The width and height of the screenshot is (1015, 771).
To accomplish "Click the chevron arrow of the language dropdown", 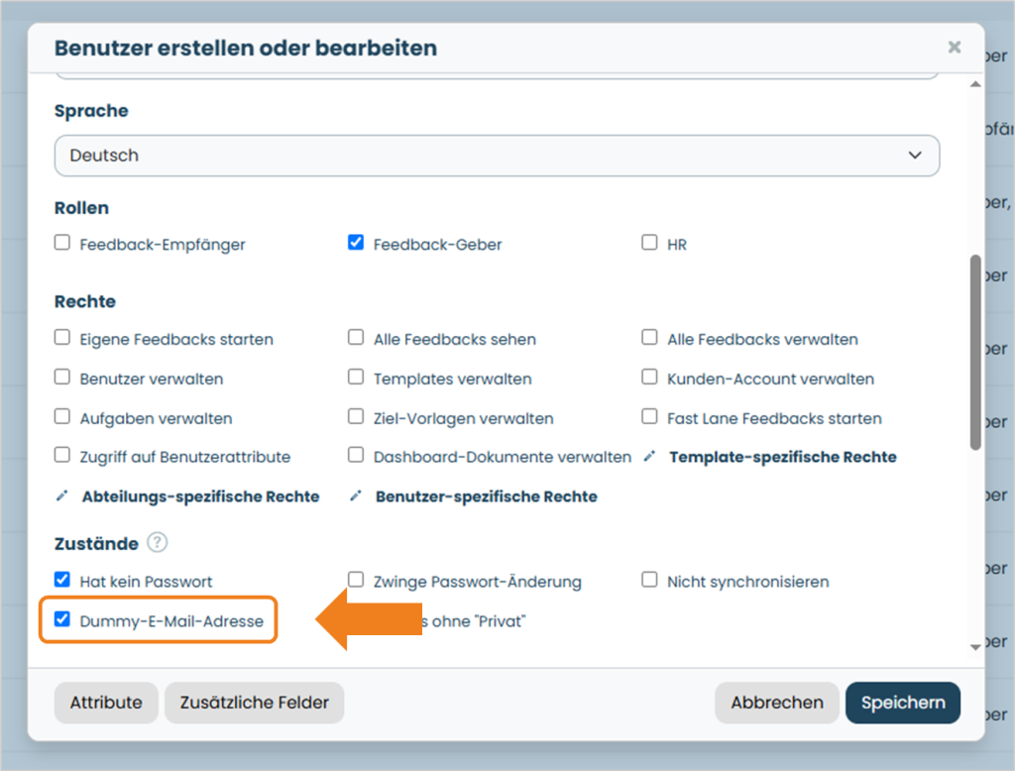I will coord(915,156).
